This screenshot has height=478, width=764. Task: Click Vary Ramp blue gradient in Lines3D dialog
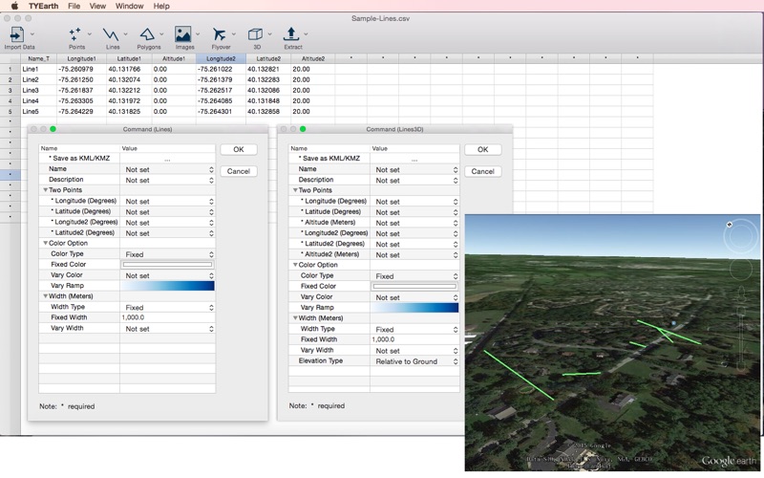(414, 307)
